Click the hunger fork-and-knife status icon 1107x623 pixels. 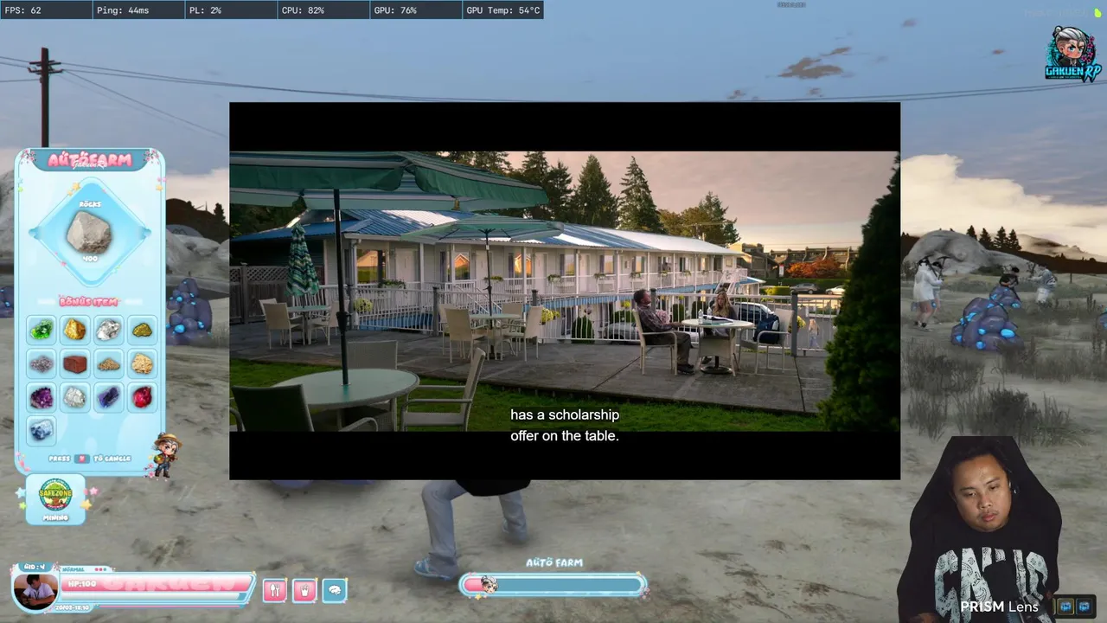[274, 590]
